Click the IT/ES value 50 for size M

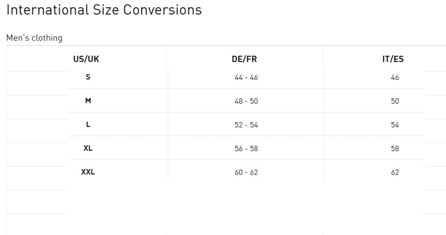click(x=395, y=101)
